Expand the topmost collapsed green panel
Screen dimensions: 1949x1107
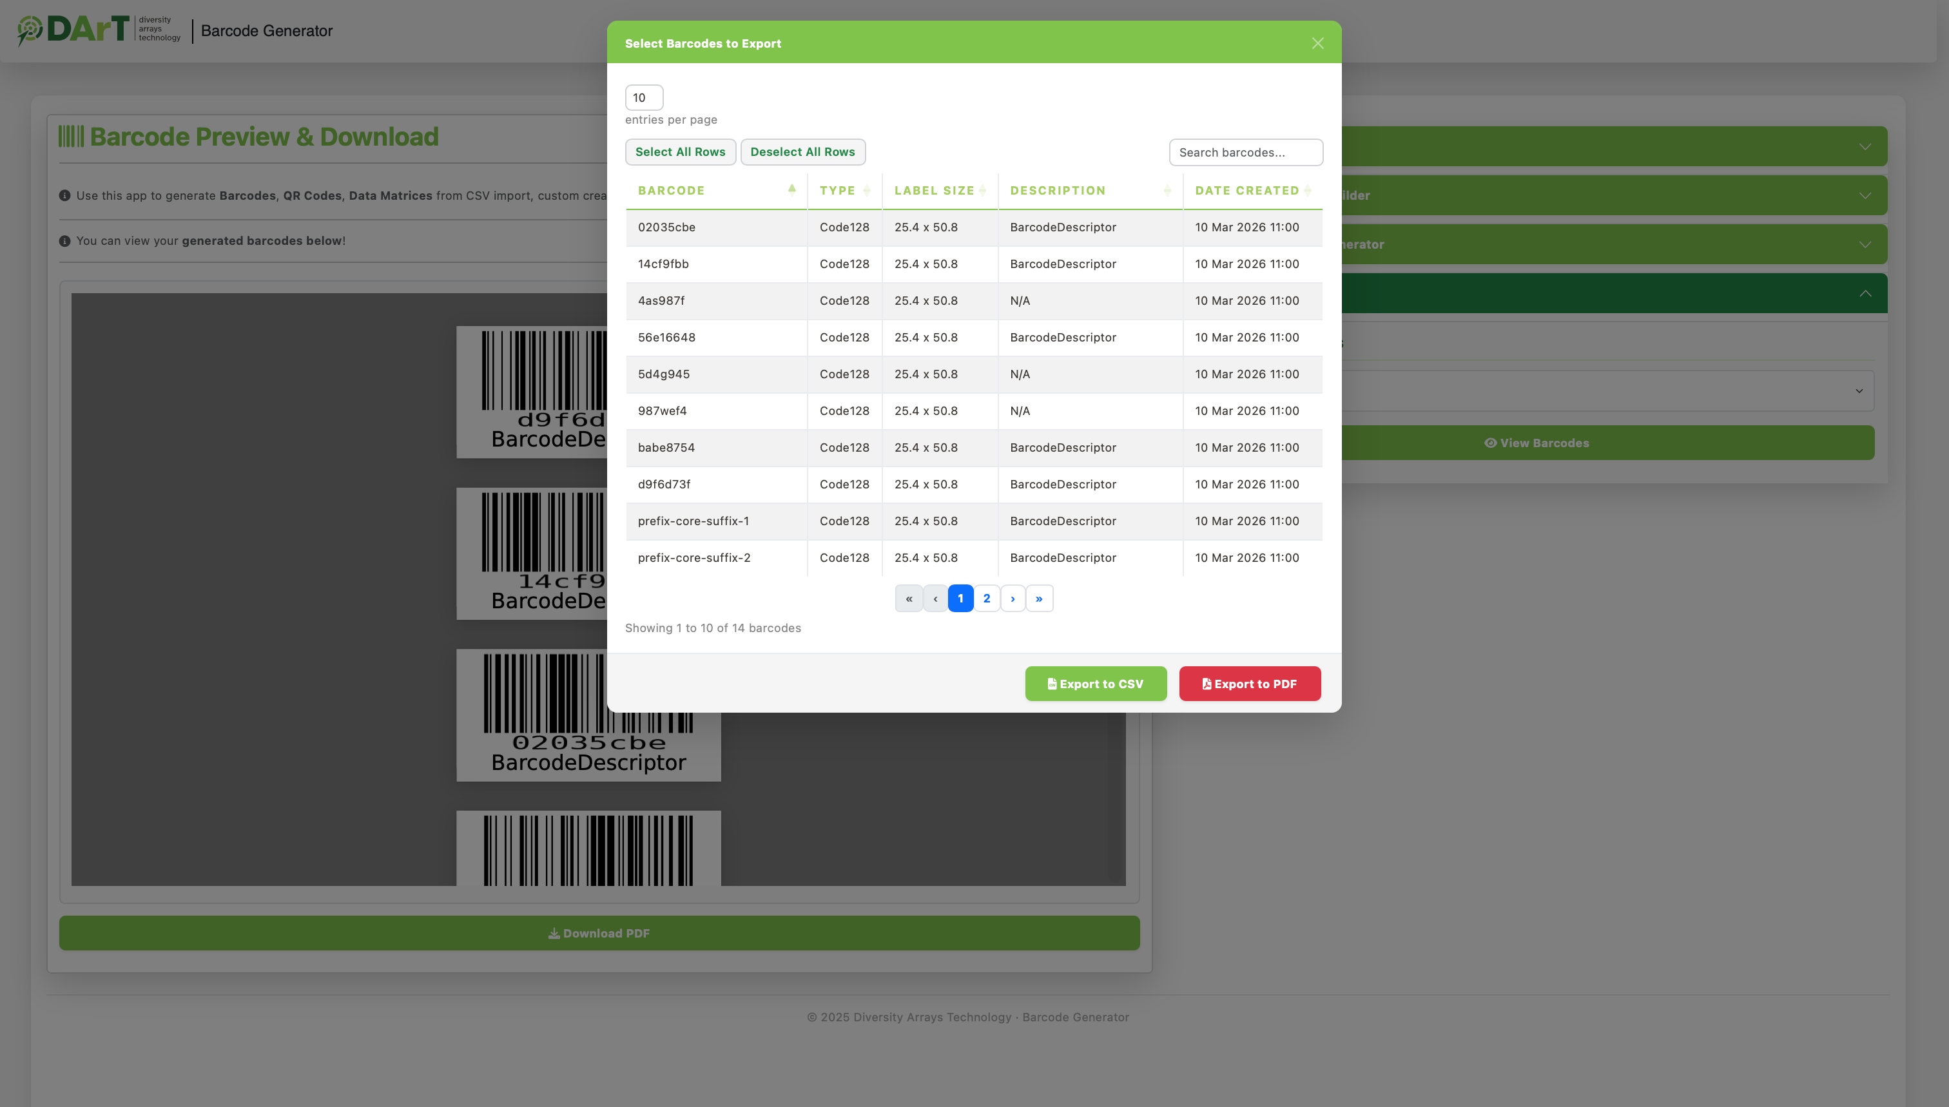click(1865, 146)
